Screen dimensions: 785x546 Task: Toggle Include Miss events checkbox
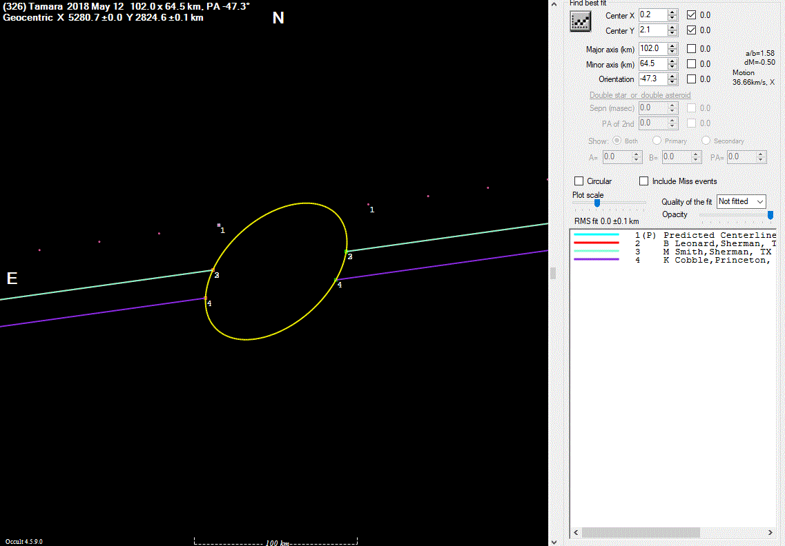644,181
